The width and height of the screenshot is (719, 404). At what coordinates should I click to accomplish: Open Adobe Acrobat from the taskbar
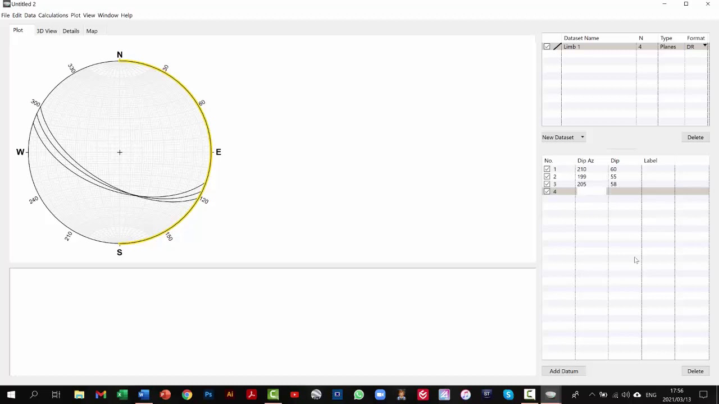(251, 395)
